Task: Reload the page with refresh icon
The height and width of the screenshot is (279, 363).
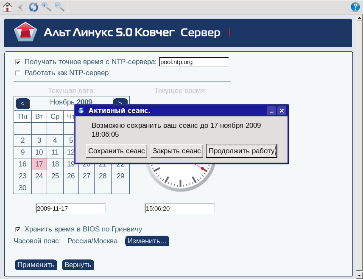Action: pyautogui.click(x=33, y=7)
